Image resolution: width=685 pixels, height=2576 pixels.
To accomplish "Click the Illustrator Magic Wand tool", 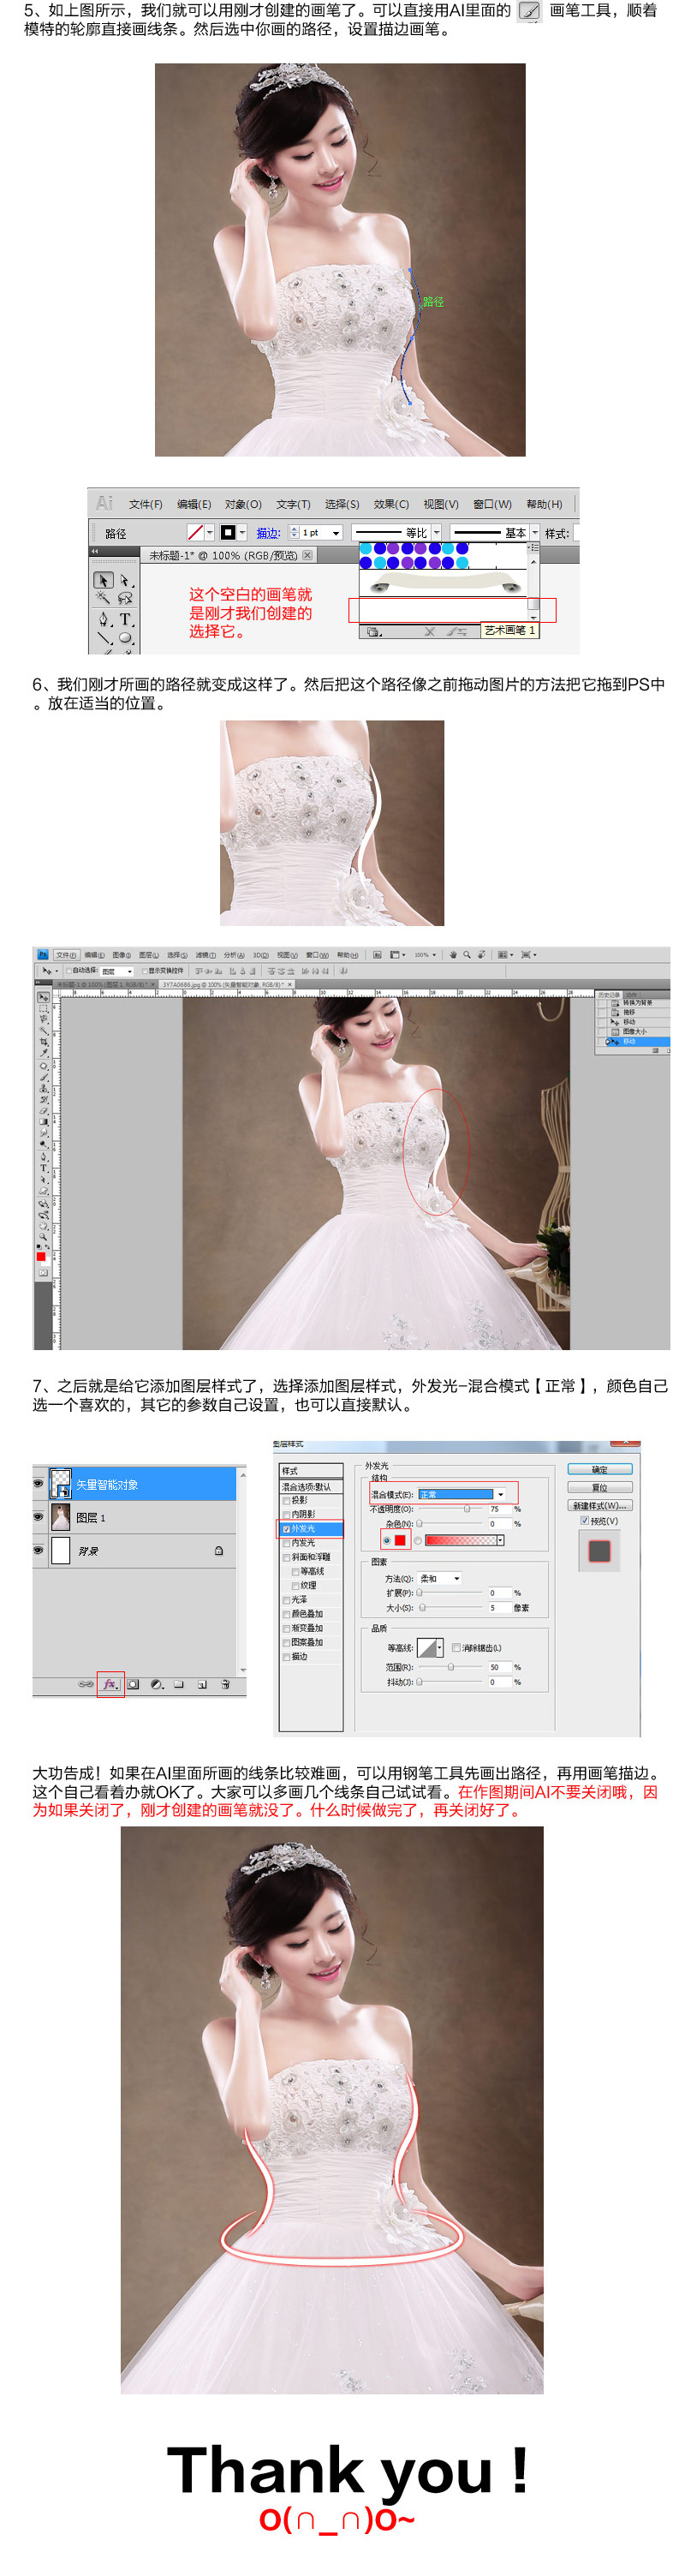I will point(102,598).
